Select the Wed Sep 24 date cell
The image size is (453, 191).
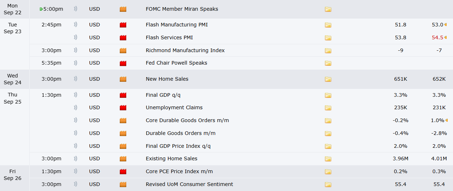[13, 79]
